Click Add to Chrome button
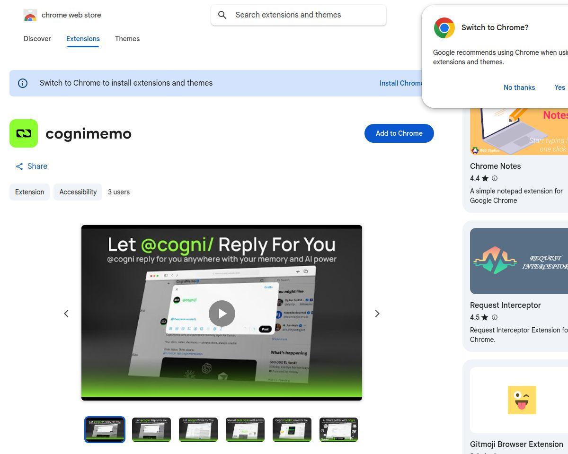The height and width of the screenshot is (454, 568). click(399, 133)
